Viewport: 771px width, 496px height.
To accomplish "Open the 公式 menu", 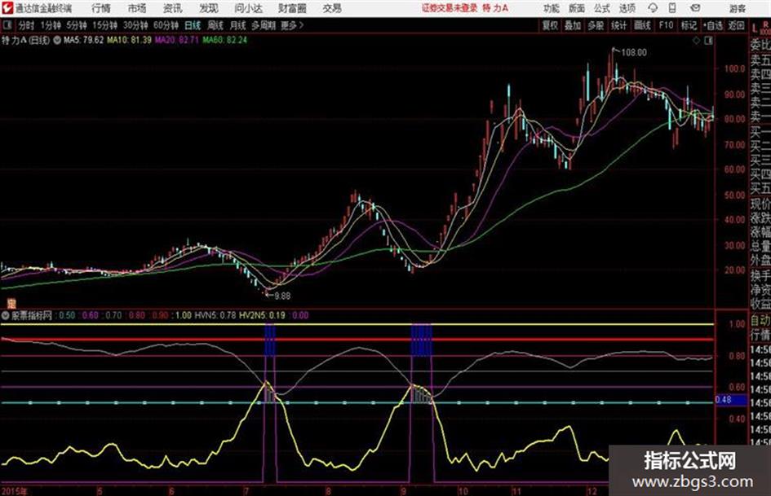I will point(602,8).
